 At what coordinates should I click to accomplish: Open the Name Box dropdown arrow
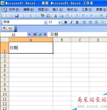pos(29,35)
